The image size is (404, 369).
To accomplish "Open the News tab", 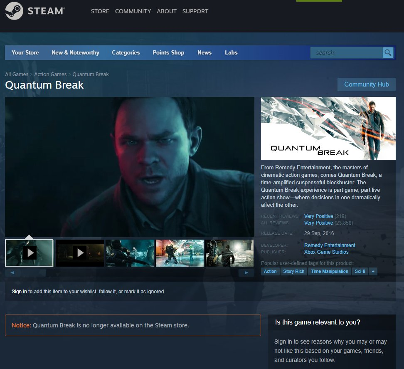I will click(204, 52).
